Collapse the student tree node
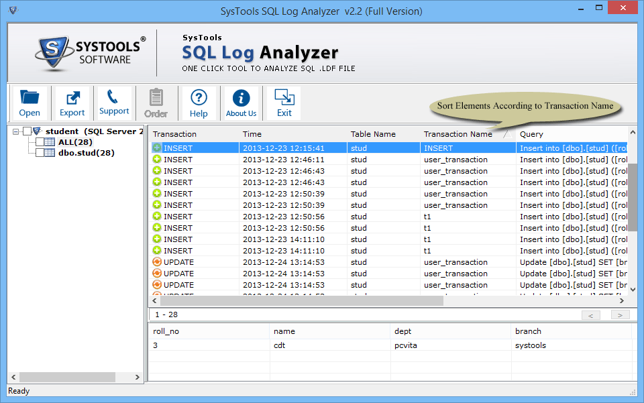Image resolution: width=644 pixels, height=403 pixels. point(15,131)
